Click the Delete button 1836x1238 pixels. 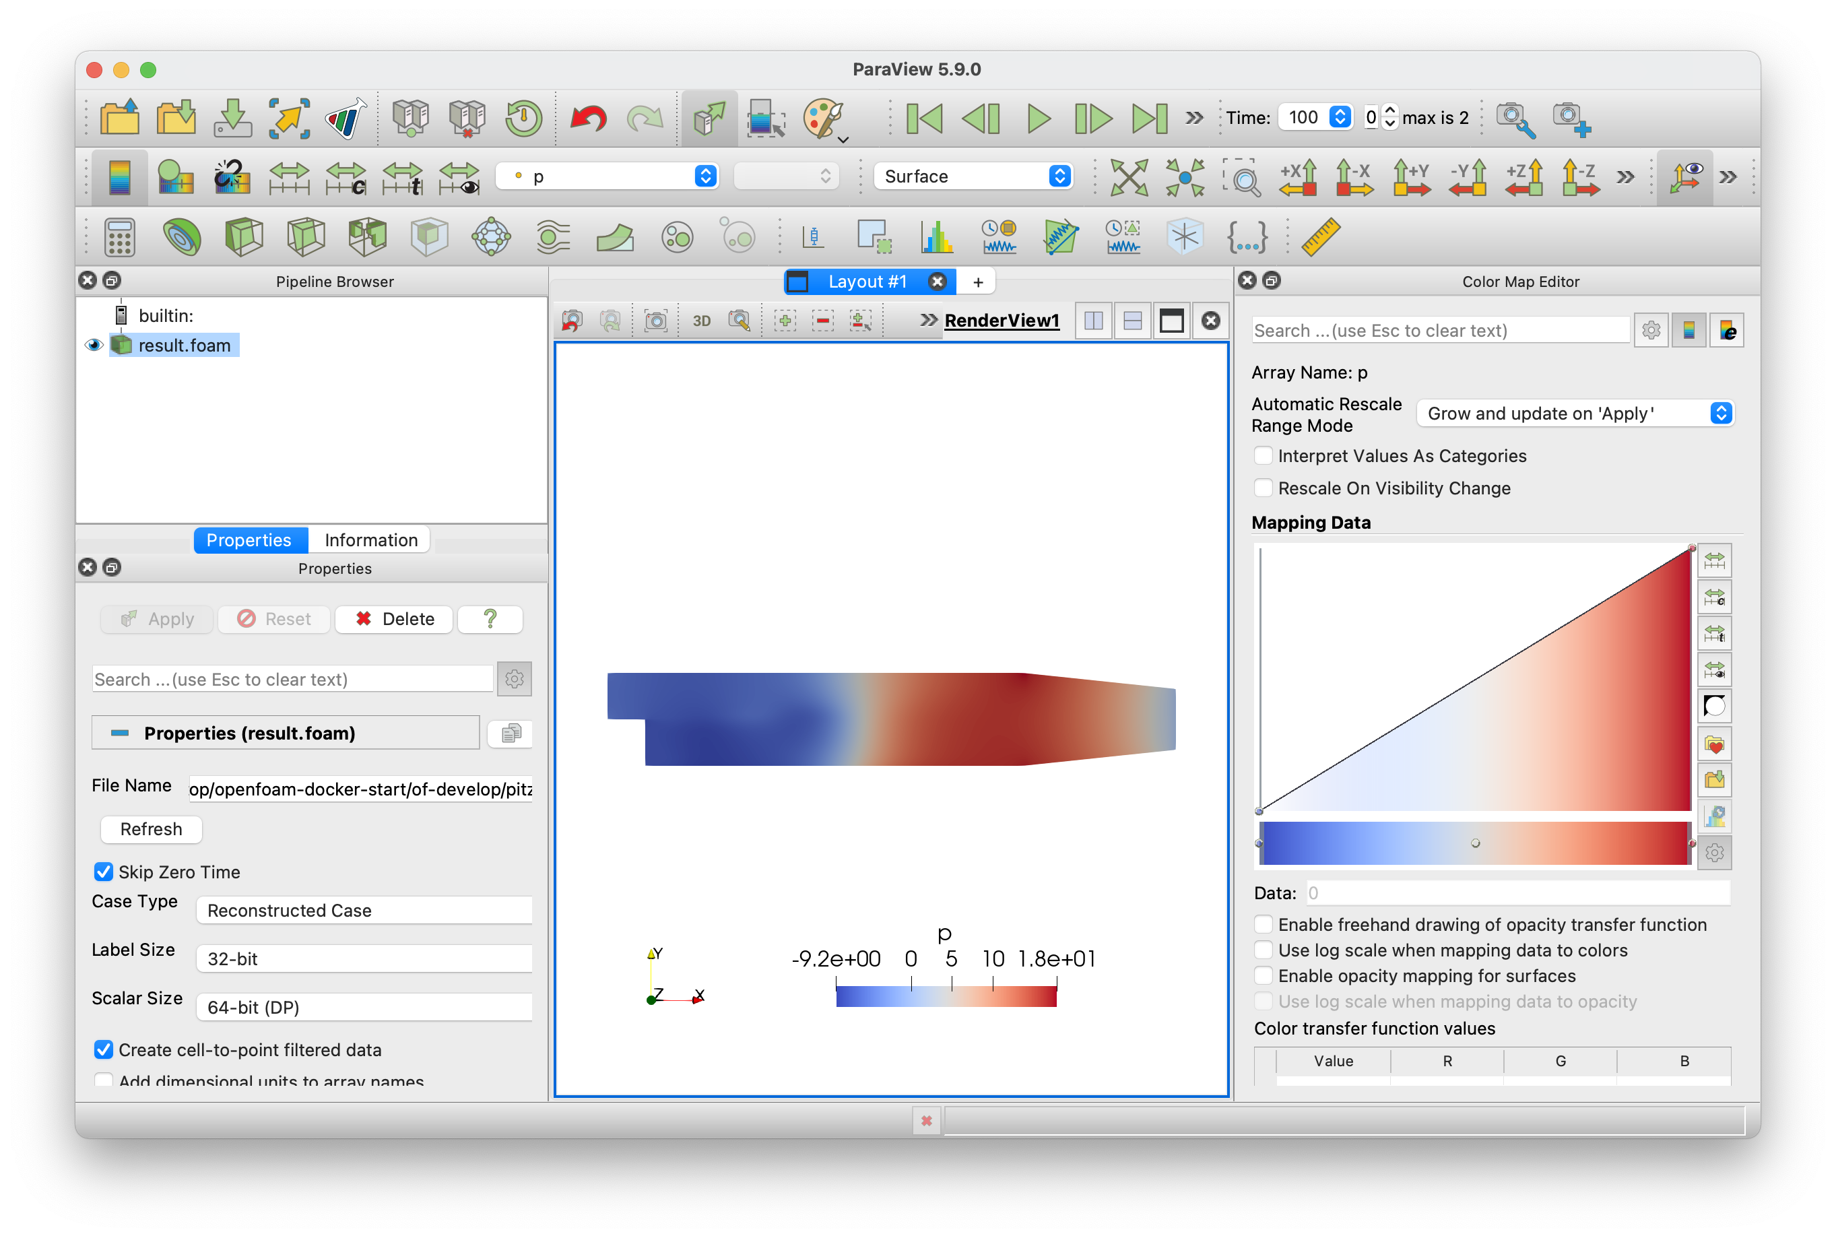coord(394,619)
